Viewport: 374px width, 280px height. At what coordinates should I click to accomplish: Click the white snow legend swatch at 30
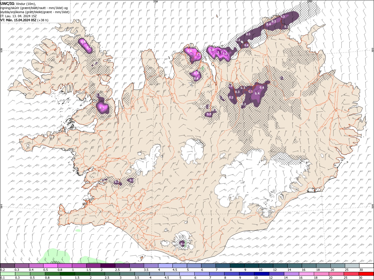click(x=366, y=266)
